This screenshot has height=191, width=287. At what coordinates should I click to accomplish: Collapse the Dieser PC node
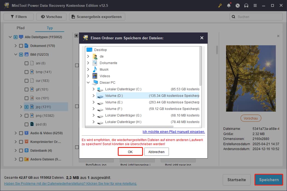[88, 83]
